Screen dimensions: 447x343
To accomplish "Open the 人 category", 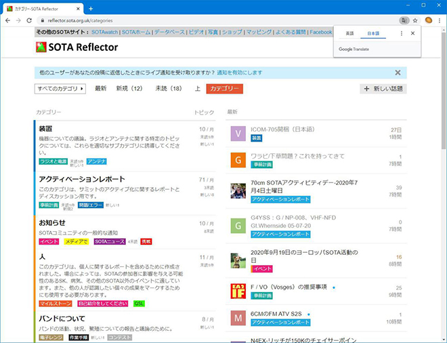I will point(42,257).
